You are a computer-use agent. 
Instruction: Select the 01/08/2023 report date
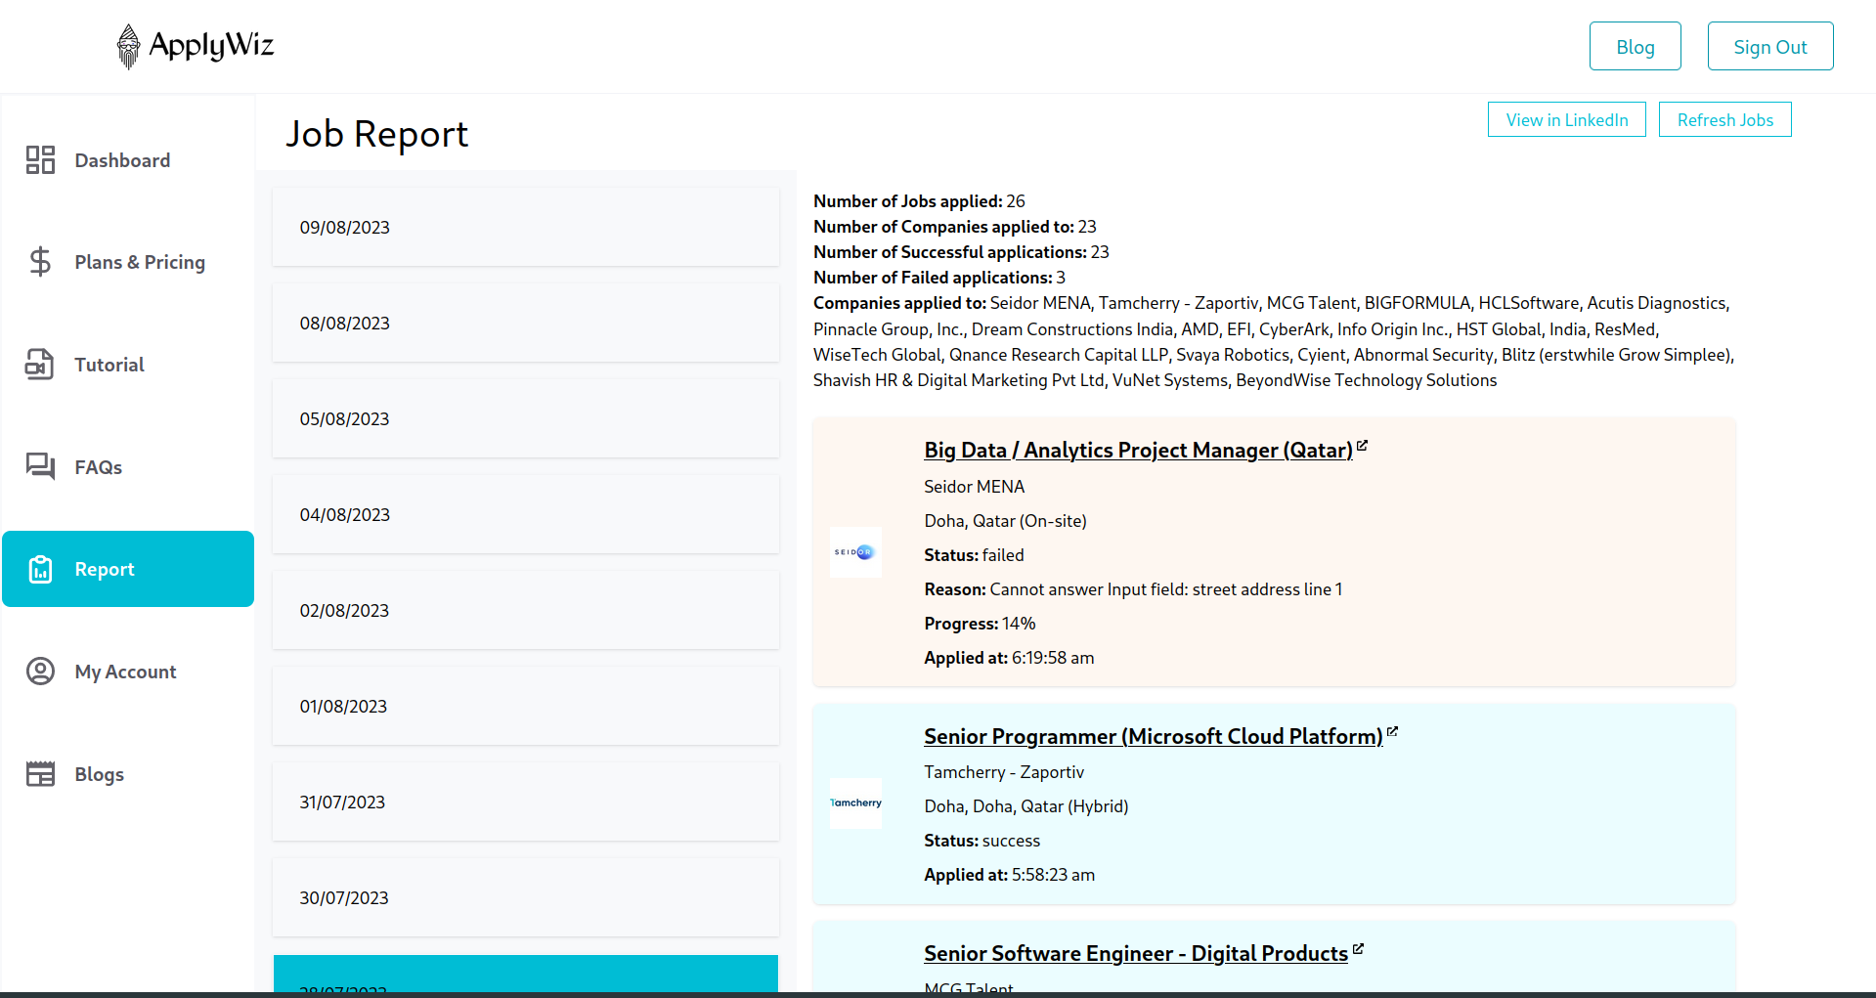(526, 706)
